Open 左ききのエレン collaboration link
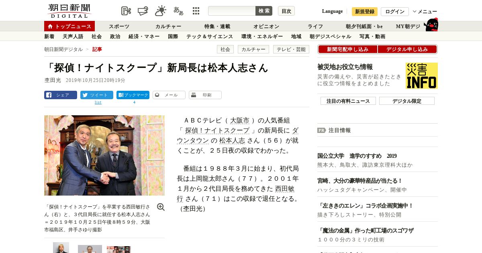 coord(366,206)
